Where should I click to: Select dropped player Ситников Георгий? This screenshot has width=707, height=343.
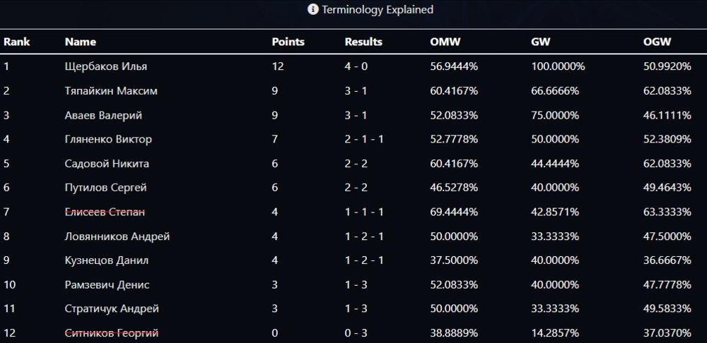click(112, 333)
